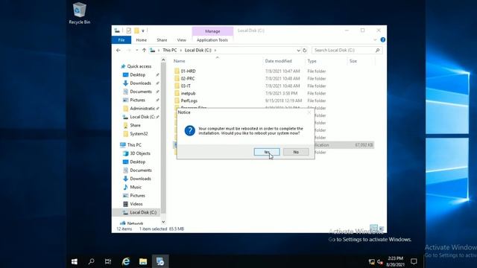
Task: Select This PC in navigation pane
Action: click(134, 145)
